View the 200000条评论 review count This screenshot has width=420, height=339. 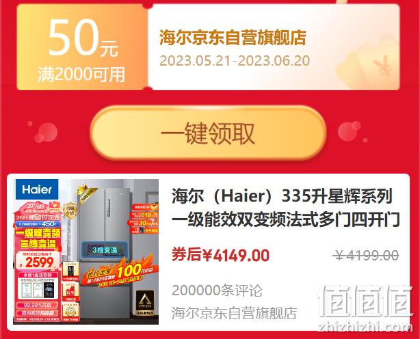(217, 290)
